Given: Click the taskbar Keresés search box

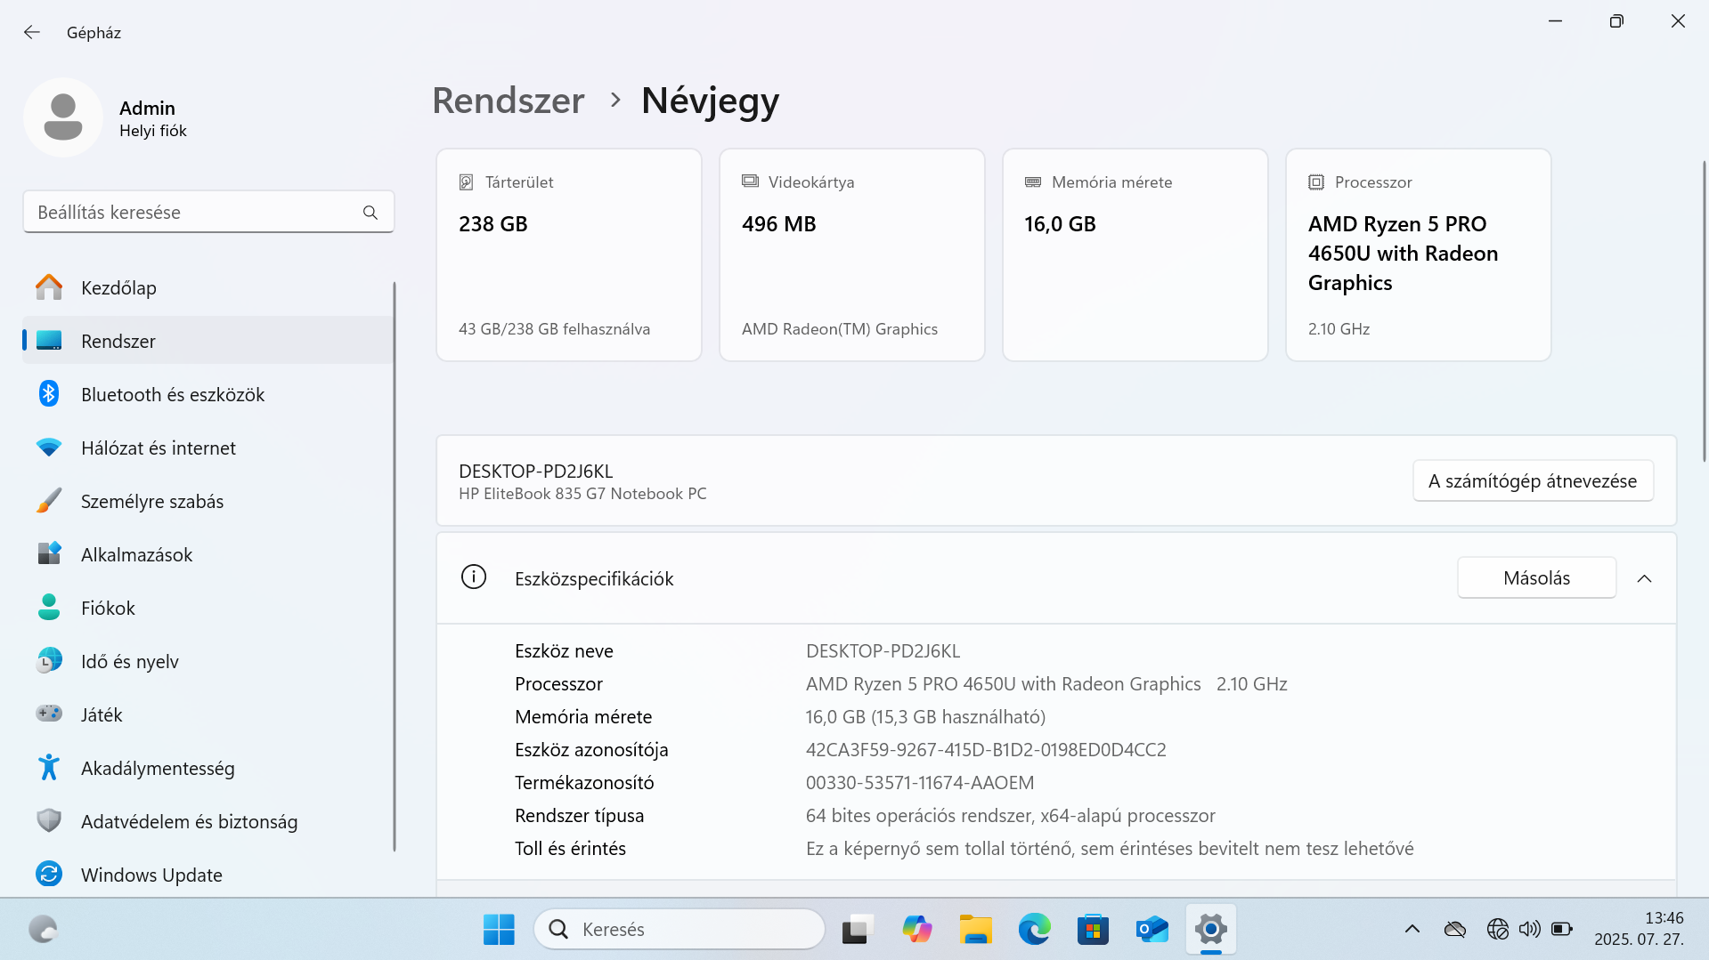Looking at the screenshot, I should tap(680, 930).
